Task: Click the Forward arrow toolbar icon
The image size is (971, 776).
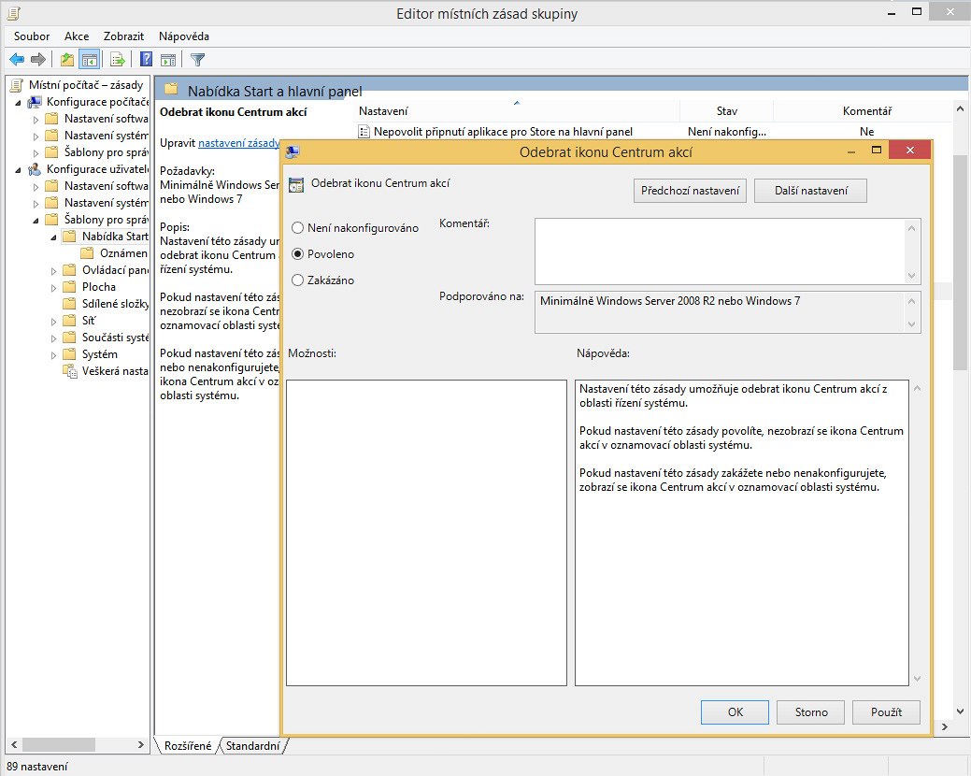Action: tap(37, 60)
